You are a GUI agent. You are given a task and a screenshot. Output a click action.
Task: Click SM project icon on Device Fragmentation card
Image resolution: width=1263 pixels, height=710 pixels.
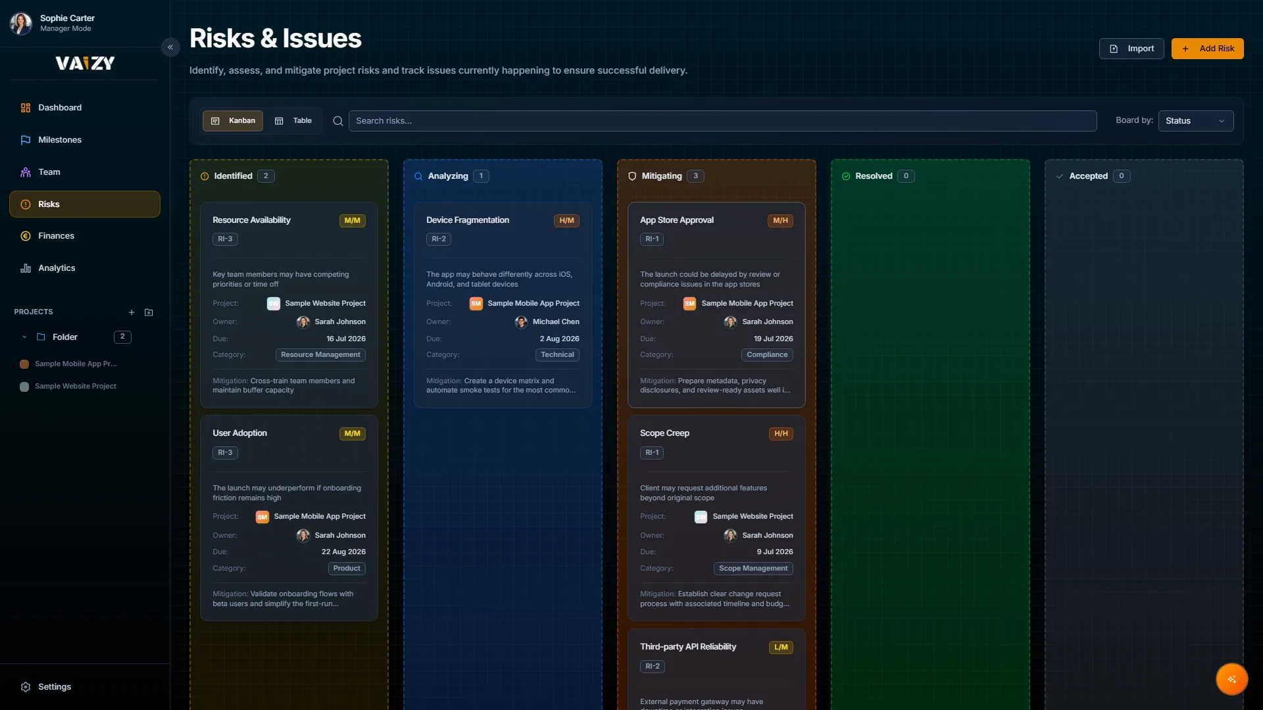pos(476,304)
